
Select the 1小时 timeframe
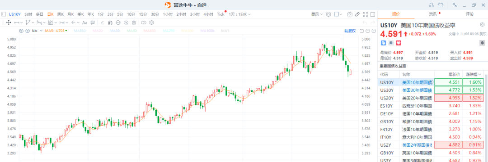tap(168, 14)
